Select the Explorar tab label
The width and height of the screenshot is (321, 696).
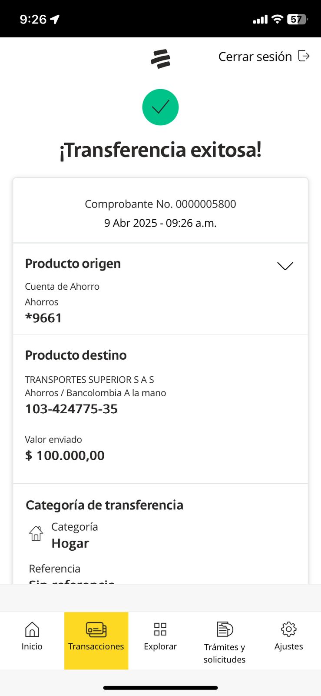pos(160,646)
